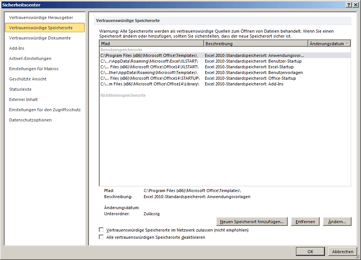Enable trusted network locations checkbox
The image size is (361, 260).
click(101, 230)
